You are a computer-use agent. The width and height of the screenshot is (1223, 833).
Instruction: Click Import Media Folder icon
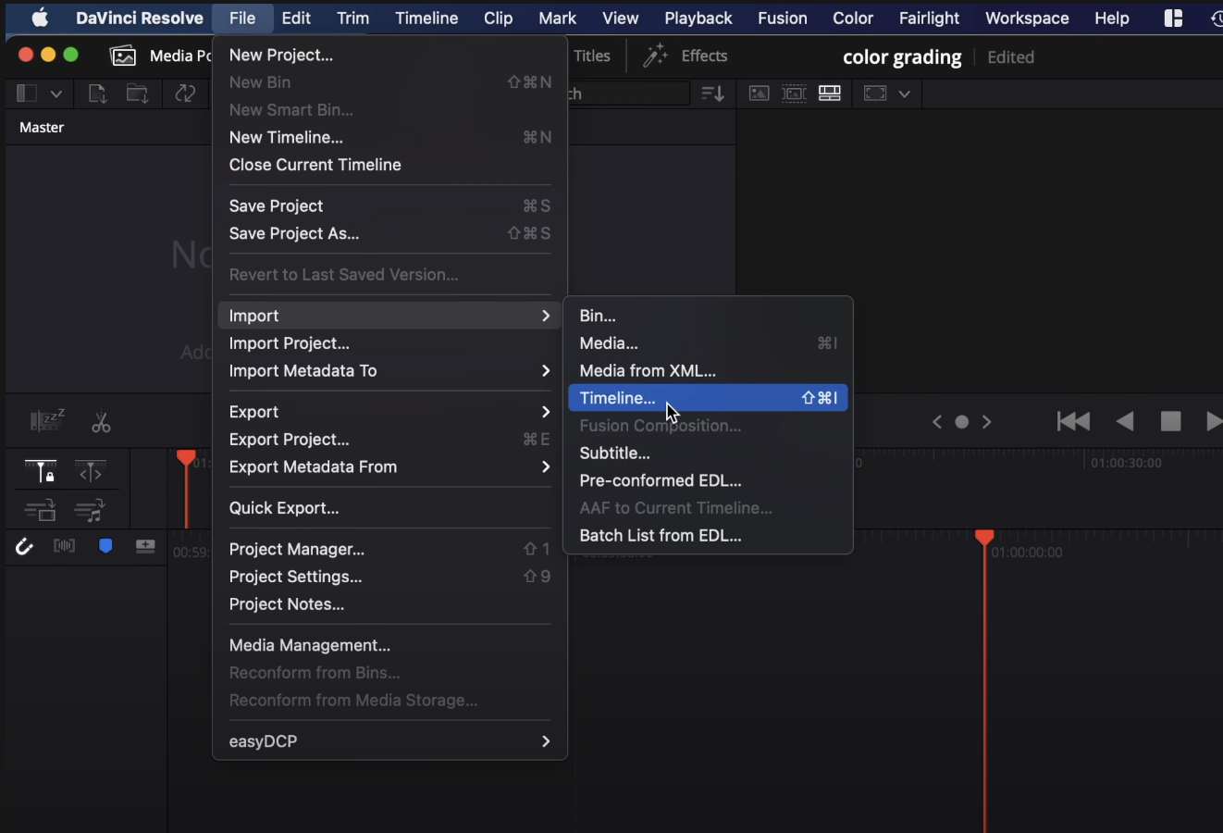[x=138, y=93]
